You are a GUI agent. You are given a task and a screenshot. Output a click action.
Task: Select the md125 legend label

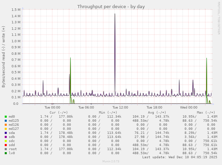click(14, 121)
